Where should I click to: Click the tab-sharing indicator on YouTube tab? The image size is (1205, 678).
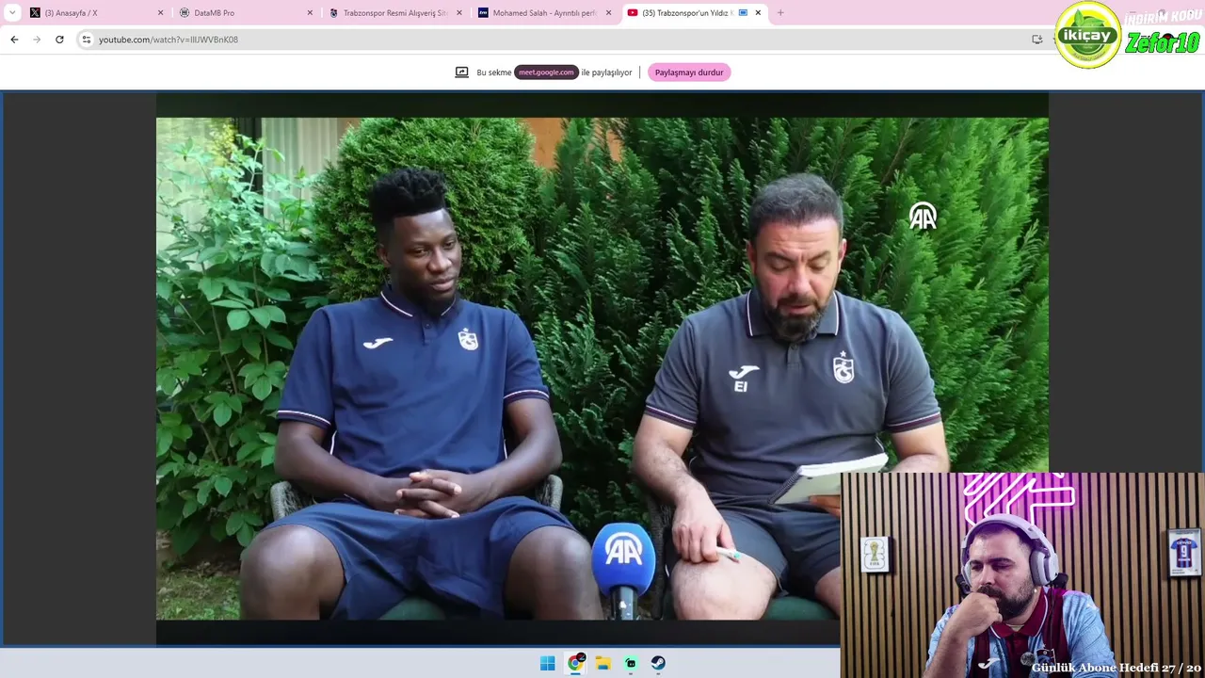coord(743,13)
